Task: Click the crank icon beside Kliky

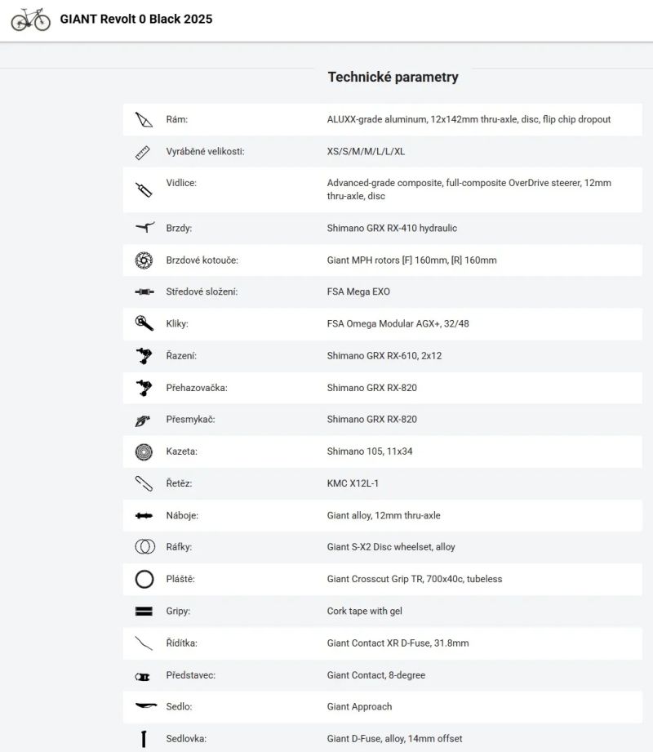Action: pos(144,323)
